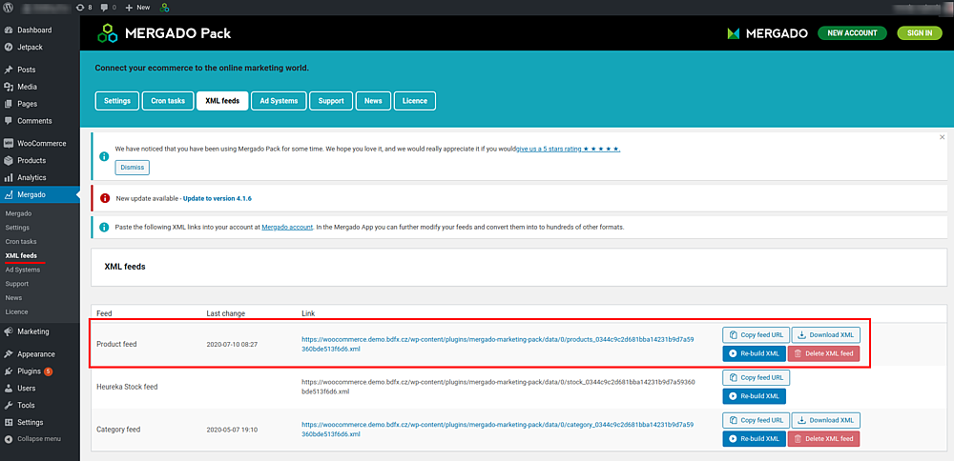Re-build XML for Heureka Stock feed
The width and height of the screenshot is (954, 461).
[755, 396]
